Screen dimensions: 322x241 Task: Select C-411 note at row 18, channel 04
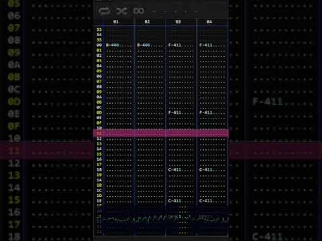pos(206,169)
